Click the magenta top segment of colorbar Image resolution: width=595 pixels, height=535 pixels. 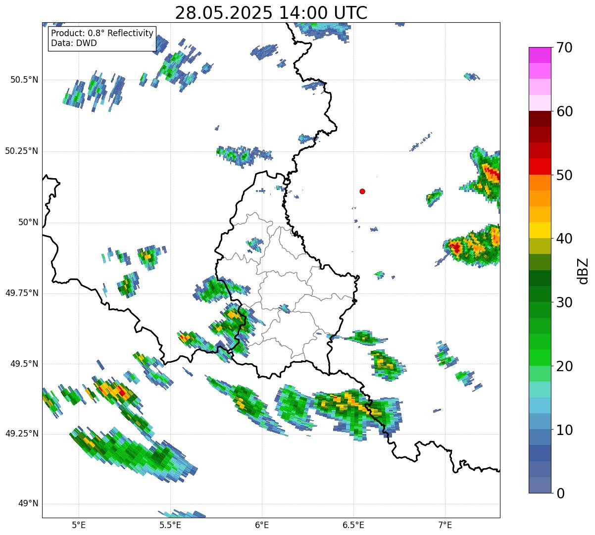[539, 55]
